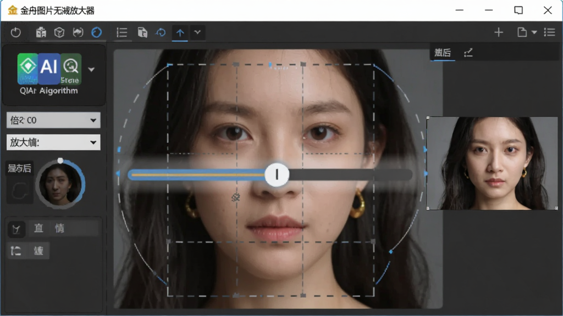Screen dimensions: 563x316
Task: Select the blue AI algorithm icon
Action: [x=49, y=69]
